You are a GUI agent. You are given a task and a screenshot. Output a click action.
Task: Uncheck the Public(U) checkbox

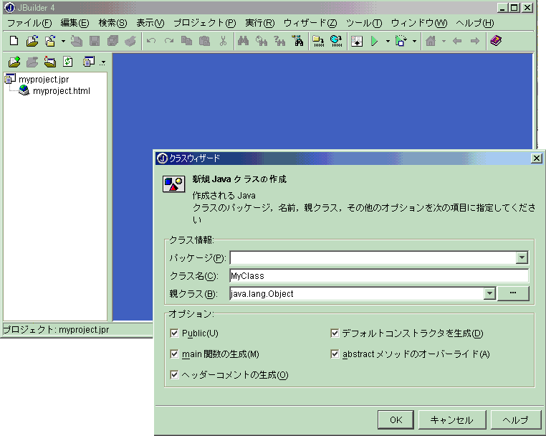pos(175,333)
